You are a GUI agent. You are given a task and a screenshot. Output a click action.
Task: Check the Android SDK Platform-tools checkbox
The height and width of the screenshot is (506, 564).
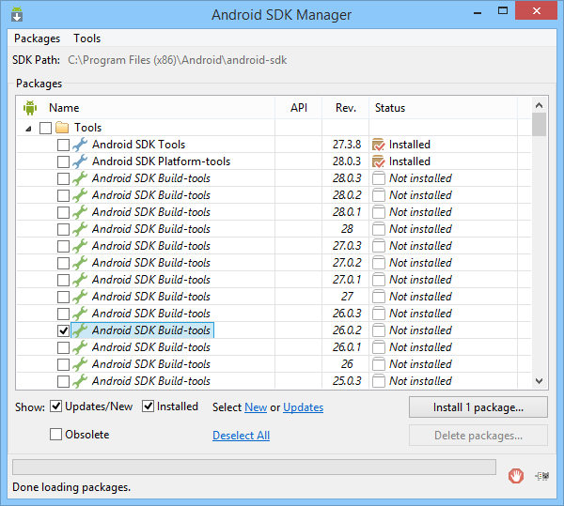pyautogui.click(x=63, y=161)
